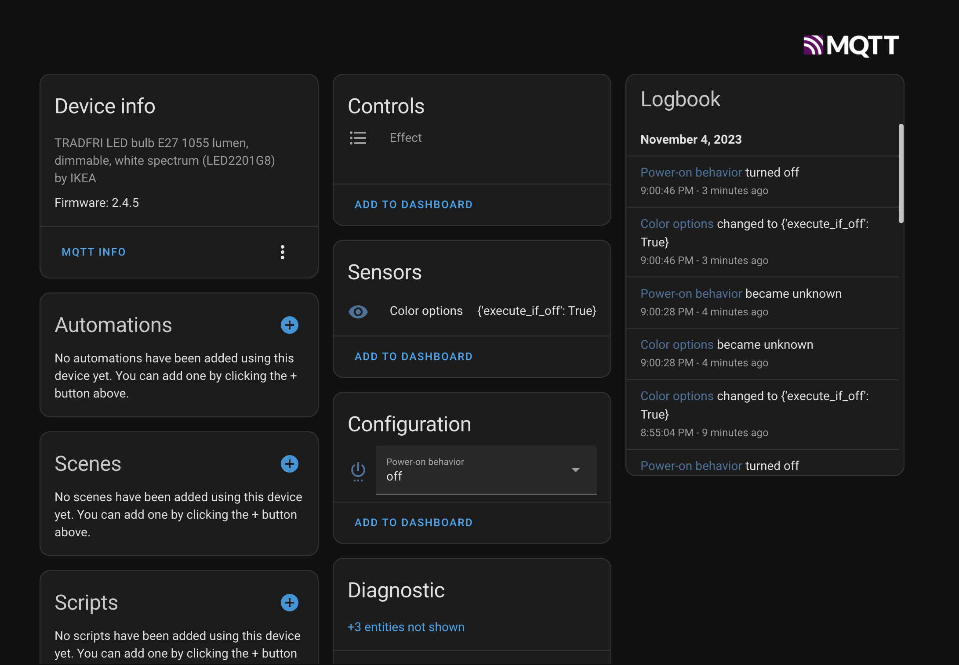Add a new script with plus icon
959x665 pixels.
[x=289, y=603]
